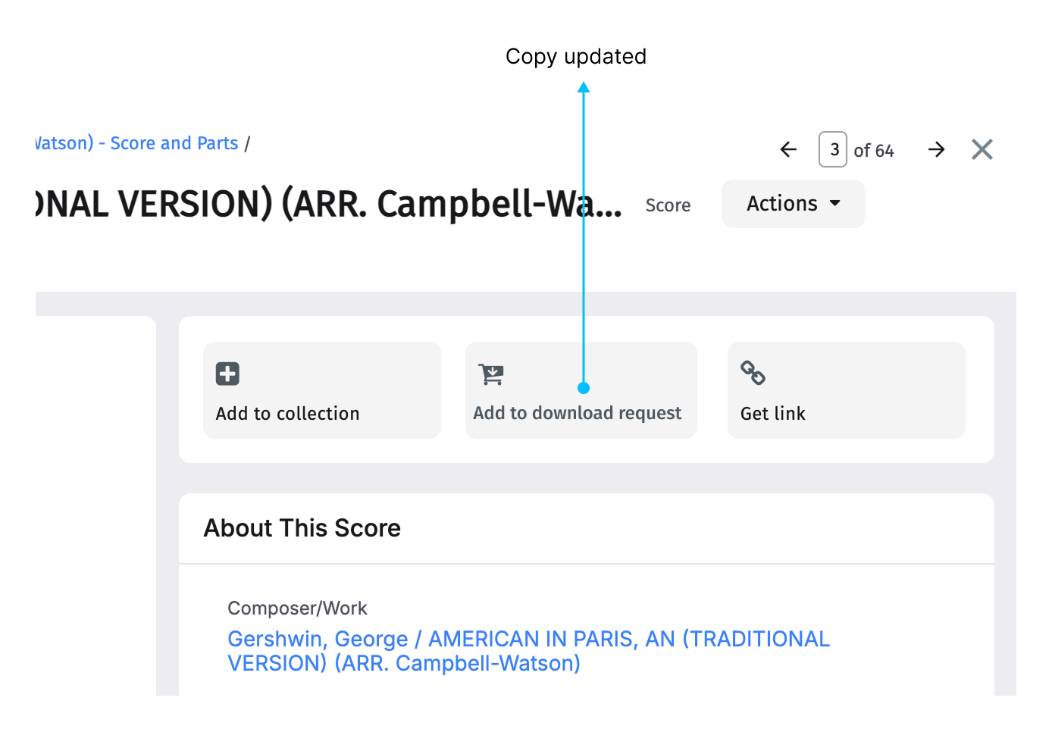
Task: Click the Composer/Work field label
Action: tap(297, 609)
